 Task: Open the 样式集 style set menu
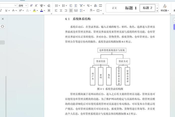click(165, 8)
